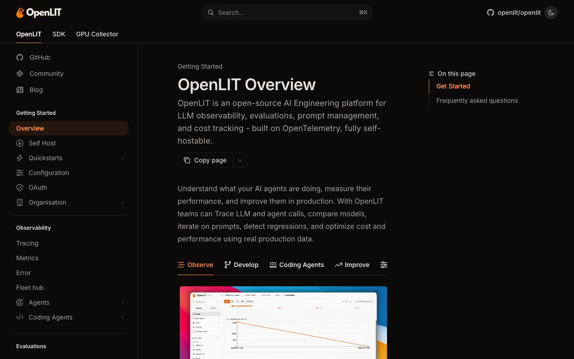Click the GitHub icon in sidebar
The width and height of the screenshot is (574, 359).
pos(20,57)
